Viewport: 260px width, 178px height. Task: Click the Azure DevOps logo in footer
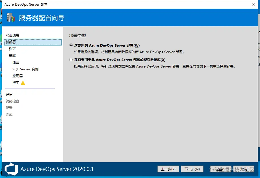pyautogui.click(x=11, y=169)
